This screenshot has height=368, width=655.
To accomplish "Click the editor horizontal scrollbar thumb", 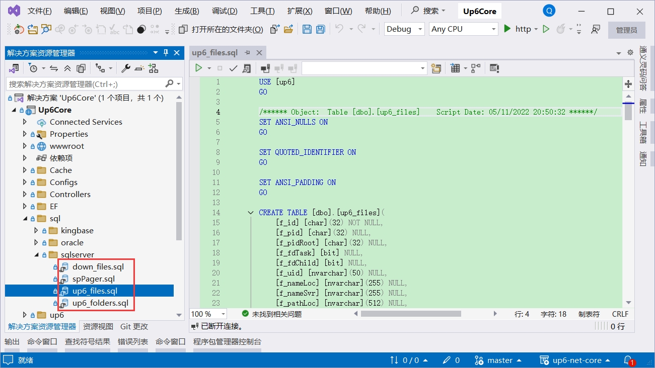I will click(410, 314).
